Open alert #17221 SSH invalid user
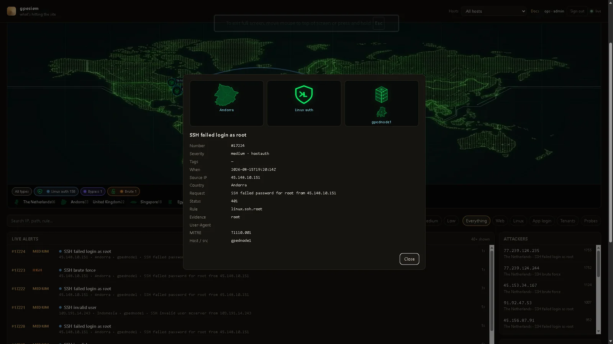 click(249, 310)
